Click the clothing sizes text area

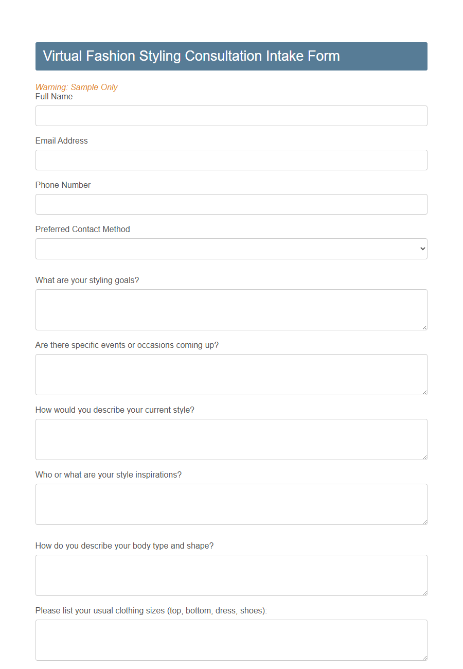(x=231, y=640)
